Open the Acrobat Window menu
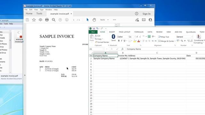The image size is (205, 115). (49, 10)
